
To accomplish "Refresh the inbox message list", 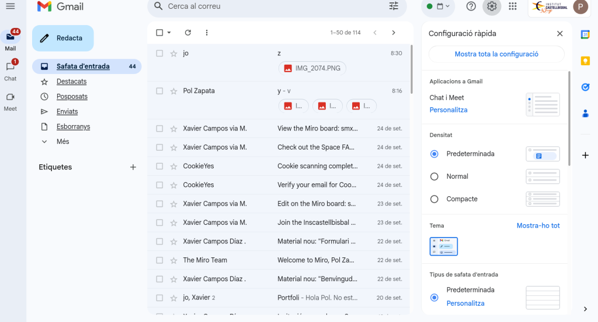I will (x=187, y=33).
